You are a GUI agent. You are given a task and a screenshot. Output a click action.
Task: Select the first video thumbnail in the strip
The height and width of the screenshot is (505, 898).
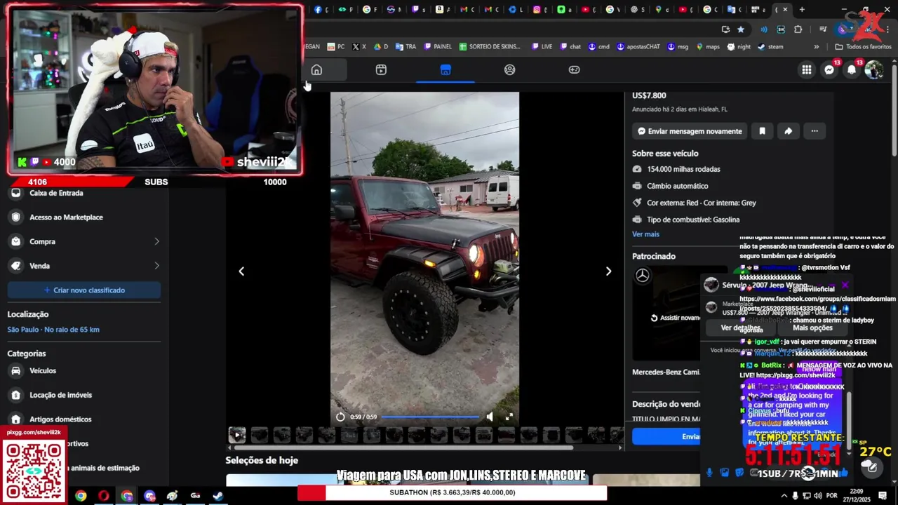coord(237,436)
